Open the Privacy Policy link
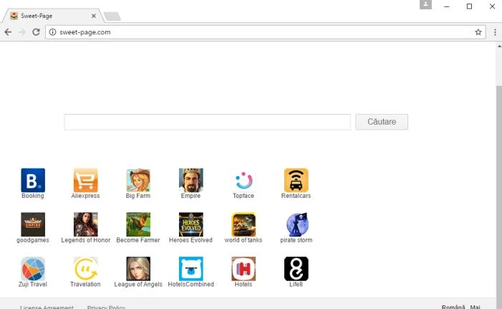This screenshot has height=309, width=502. (x=106, y=307)
